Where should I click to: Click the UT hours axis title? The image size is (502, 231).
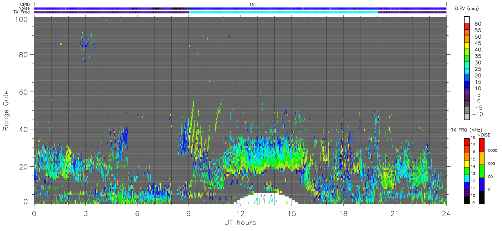pyautogui.click(x=240, y=223)
